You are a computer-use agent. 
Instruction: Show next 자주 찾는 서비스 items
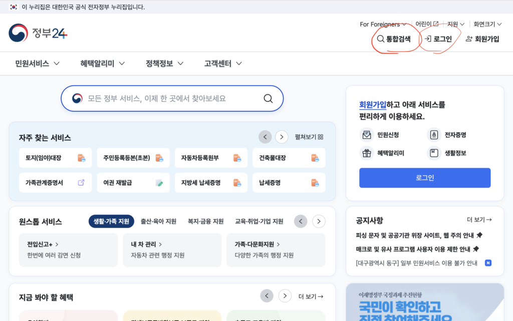(x=282, y=137)
